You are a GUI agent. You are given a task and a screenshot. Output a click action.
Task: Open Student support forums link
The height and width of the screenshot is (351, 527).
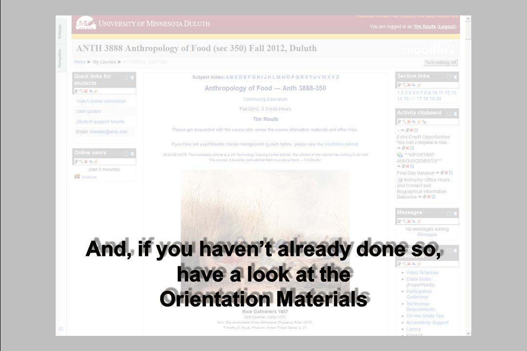pyautogui.click(x=100, y=121)
